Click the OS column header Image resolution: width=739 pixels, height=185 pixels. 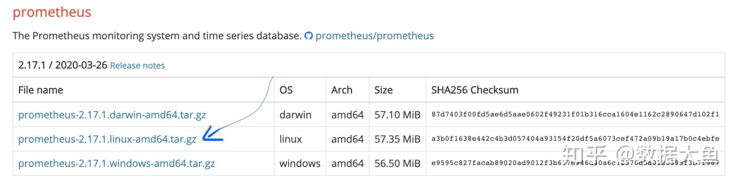(x=286, y=90)
